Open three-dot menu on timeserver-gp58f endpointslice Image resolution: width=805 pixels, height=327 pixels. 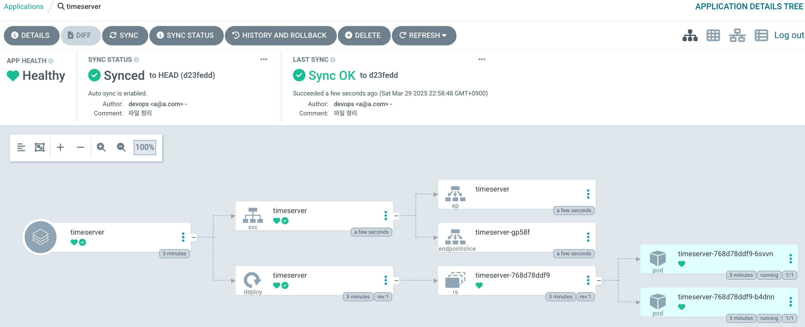pos(588,237)
